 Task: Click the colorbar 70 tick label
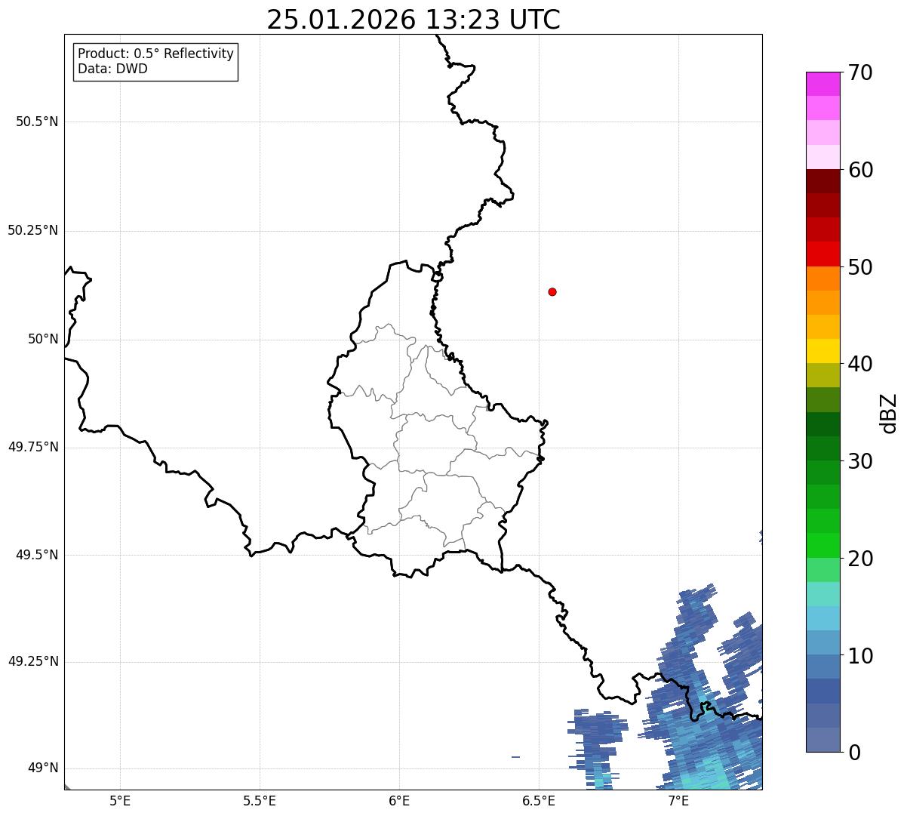click(x=860, y=72)
